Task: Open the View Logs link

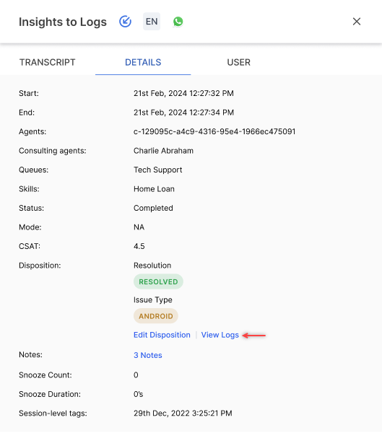Action: coord(220,335)
